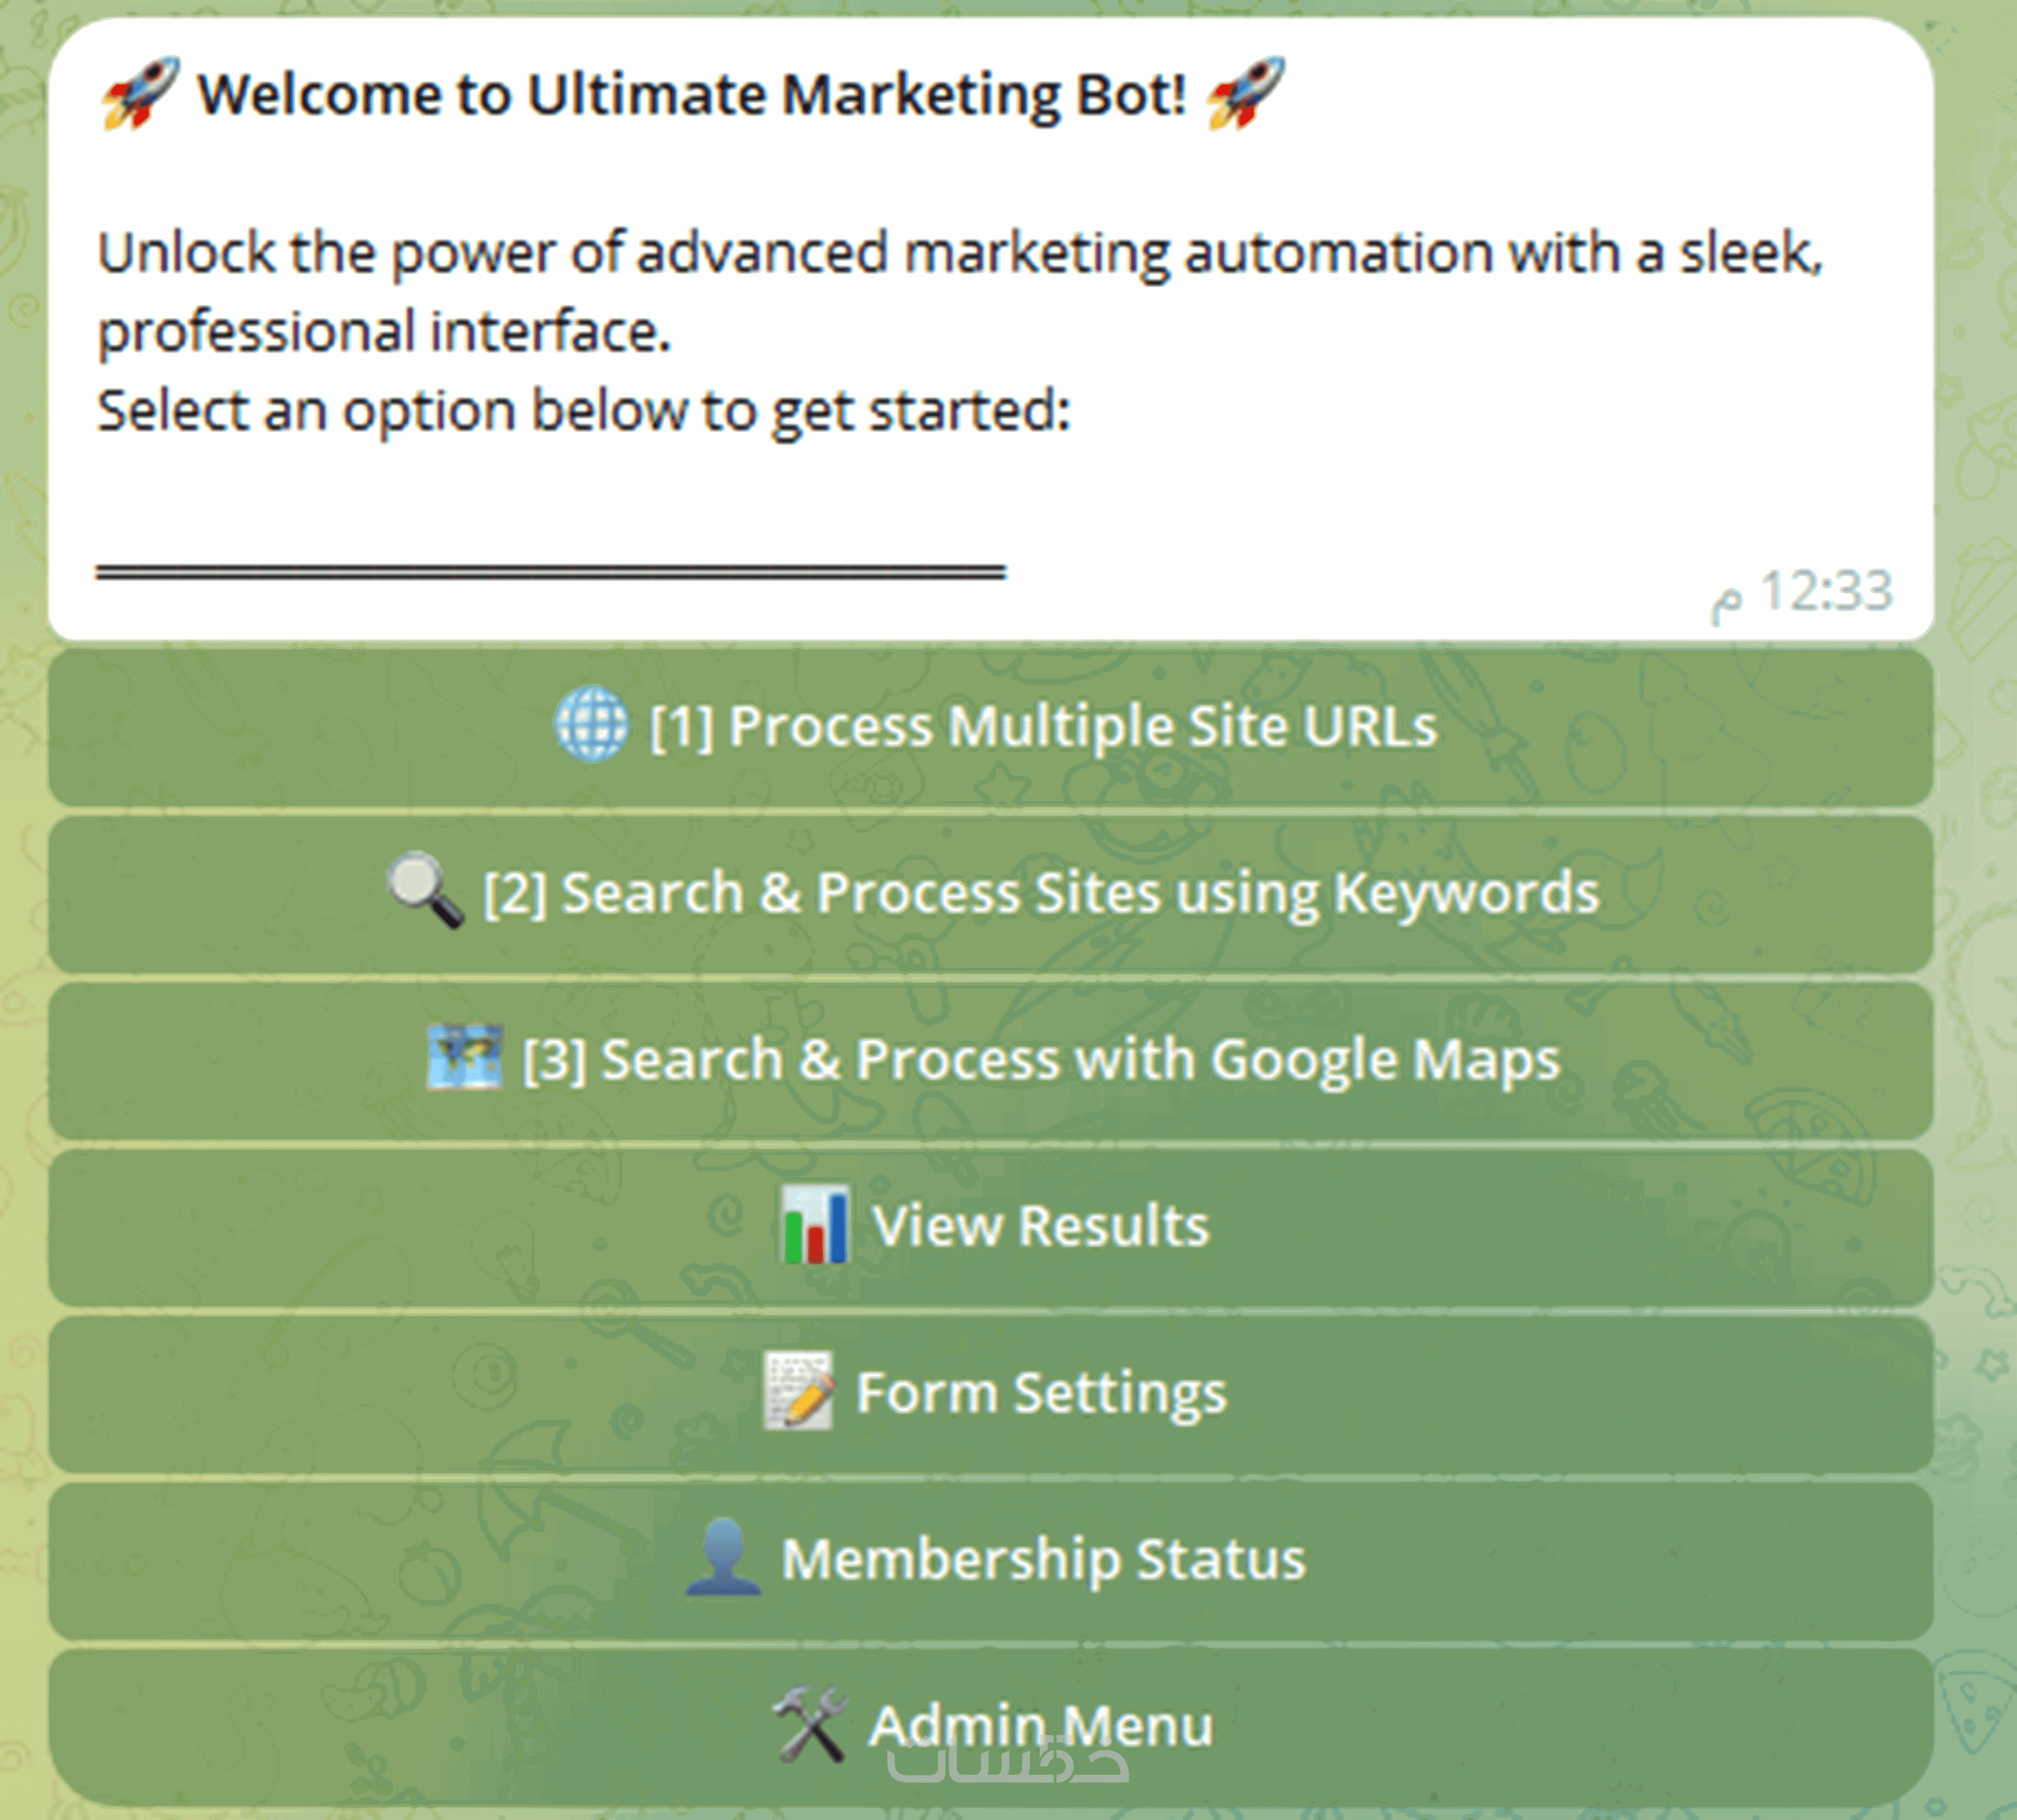This screenshot has width=2017, height=1820.
Task: Click the right rocket emoji after Marketing Bot
Action: click(1245, 93)
